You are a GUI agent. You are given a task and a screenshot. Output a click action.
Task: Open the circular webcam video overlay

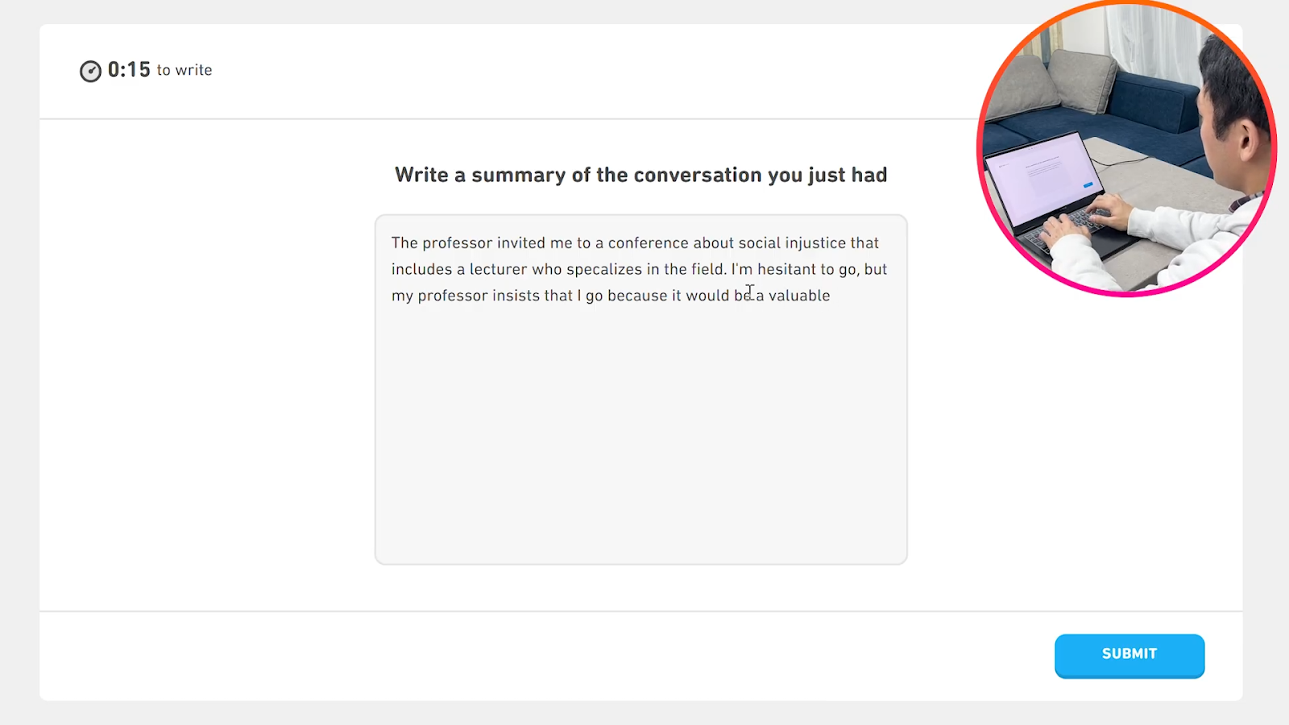pyautogui.click(x=1126, y=148)
